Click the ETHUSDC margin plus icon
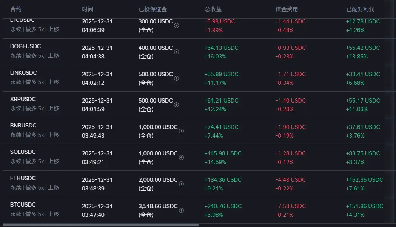 (x=181, y=184)
